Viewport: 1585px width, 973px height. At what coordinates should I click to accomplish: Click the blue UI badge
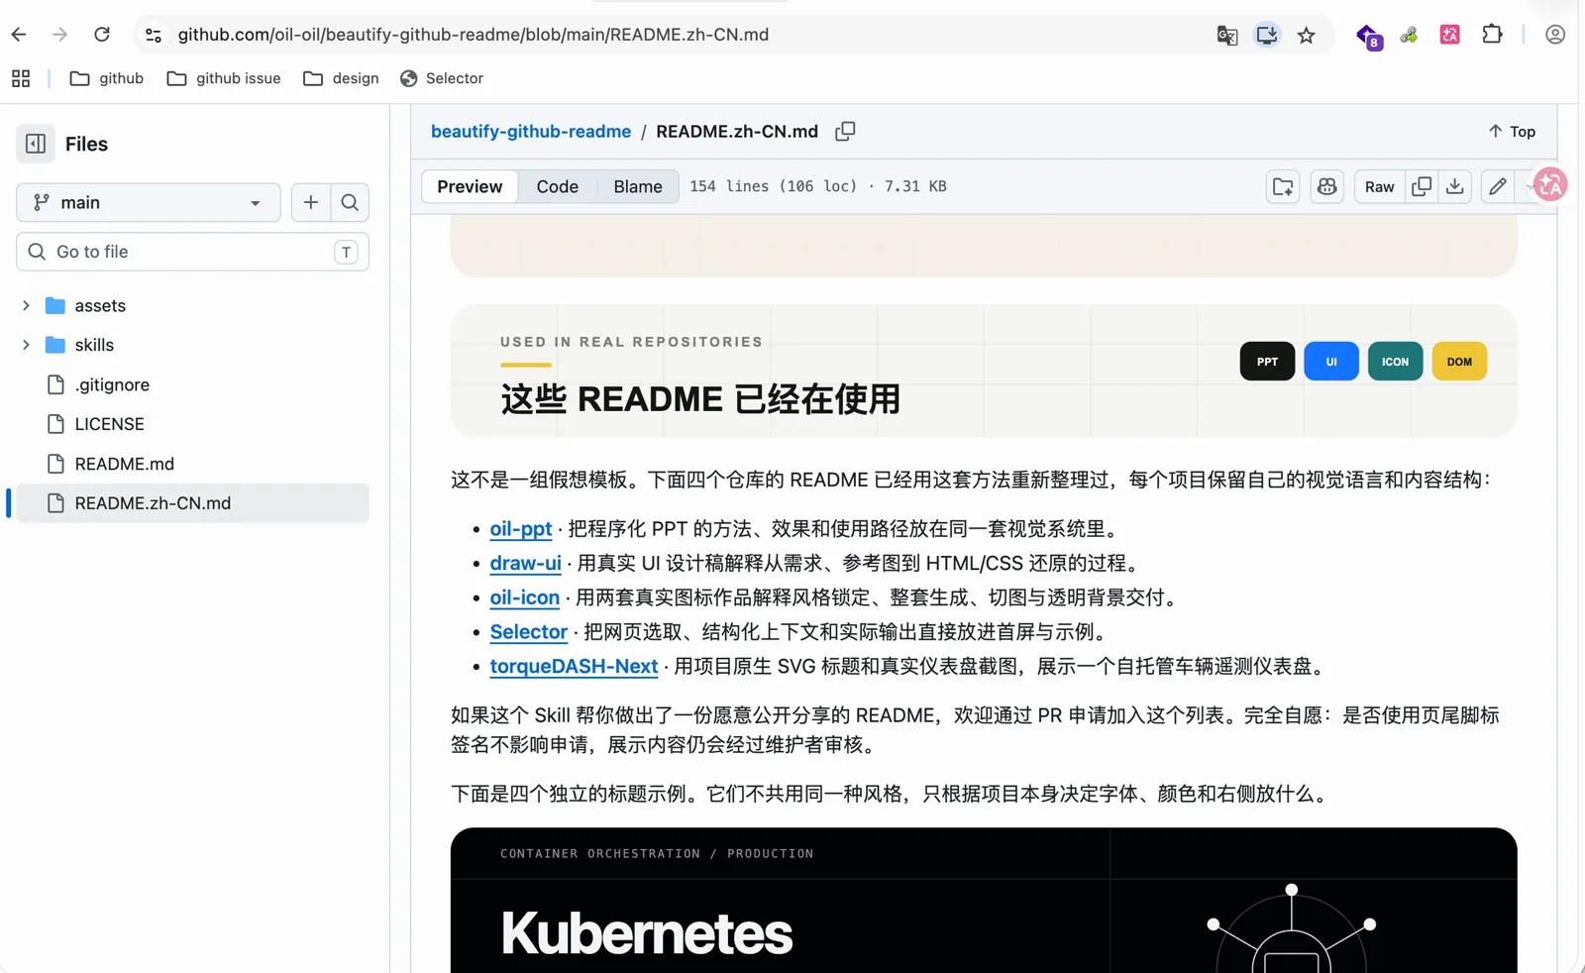[x=1331, y=362]
